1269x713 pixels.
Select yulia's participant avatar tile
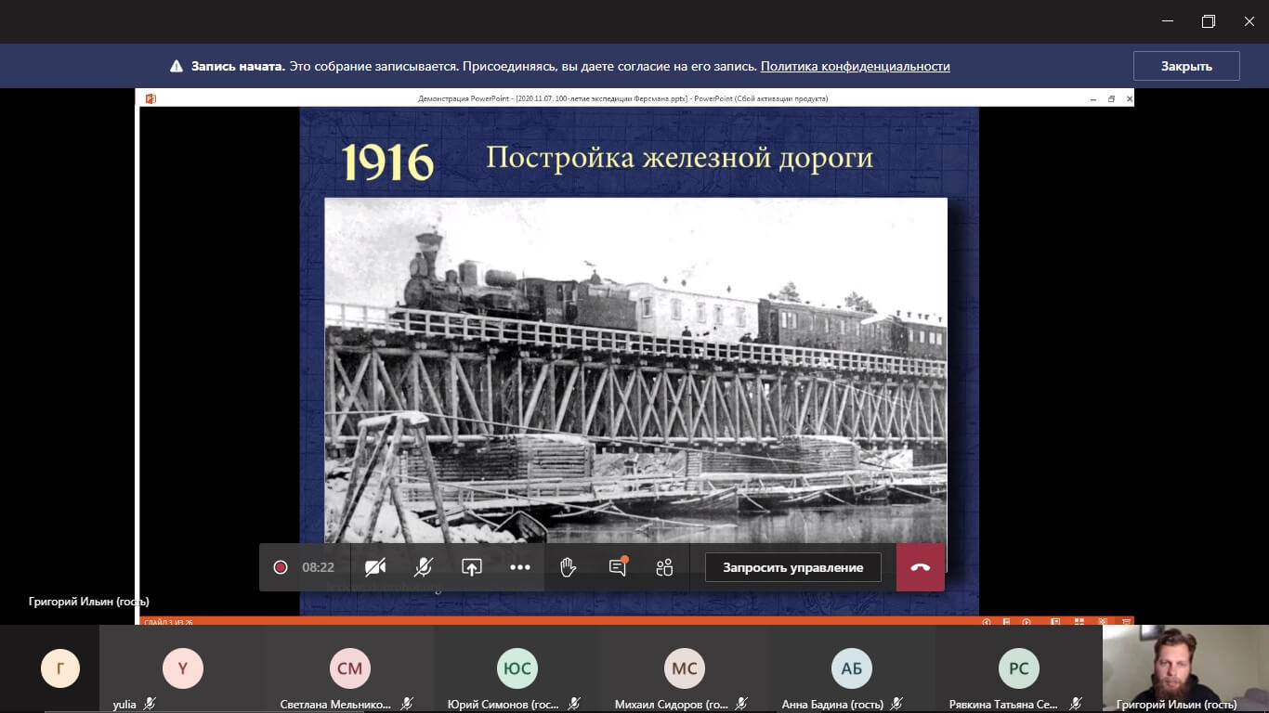[x=182, y=668]
